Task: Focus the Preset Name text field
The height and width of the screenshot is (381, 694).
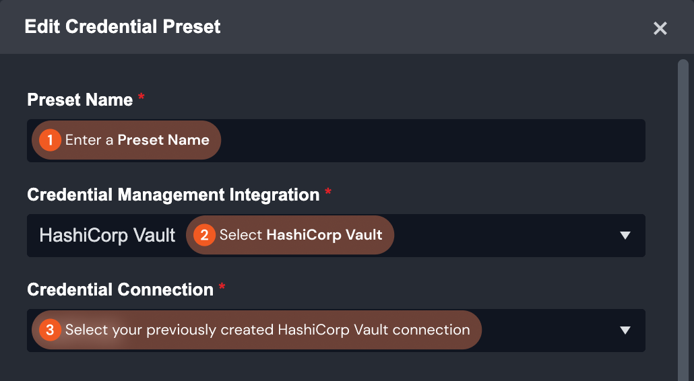Action: coord(431,141)
